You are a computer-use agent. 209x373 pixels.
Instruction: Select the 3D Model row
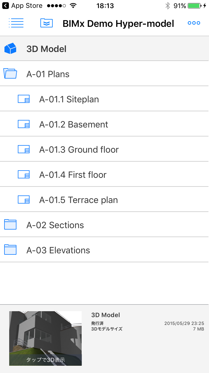pos(104,49)
